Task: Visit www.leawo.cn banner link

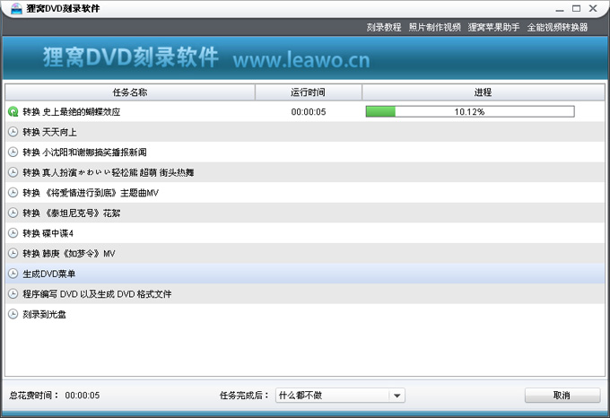Action: (301, 60)
